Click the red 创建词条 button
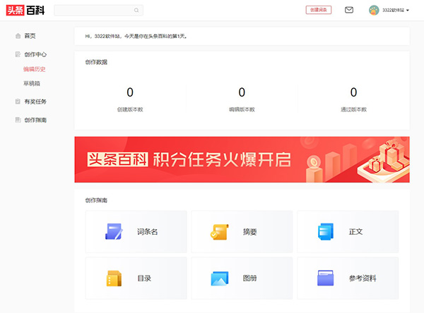The width and height of the screenshot is (424, 313). (319, 10)
